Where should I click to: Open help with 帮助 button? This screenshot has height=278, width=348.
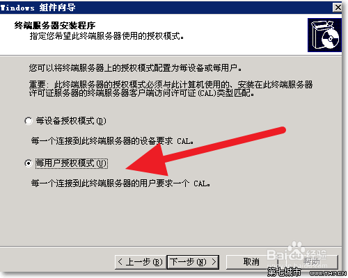pyautogui.click(x=311, y=262)
